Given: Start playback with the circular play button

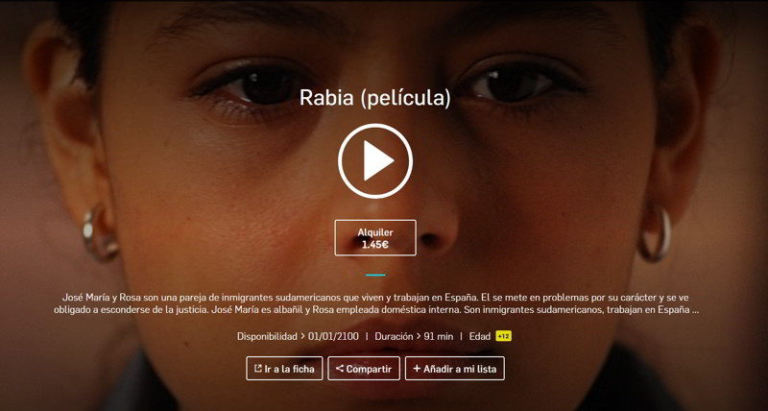Looking at the screenshot, I should tap(375, 160).
